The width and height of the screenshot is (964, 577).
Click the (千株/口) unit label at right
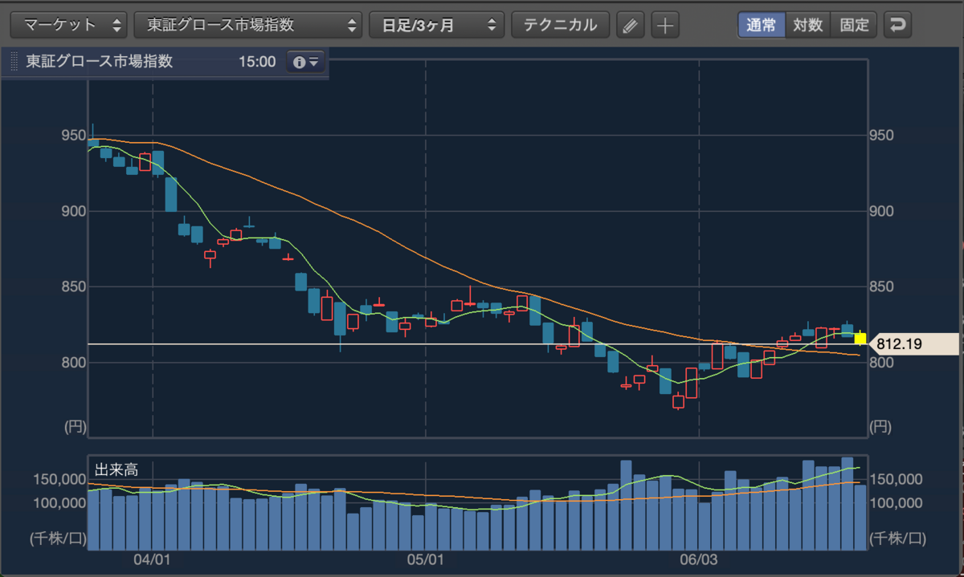tap(897, 537)
